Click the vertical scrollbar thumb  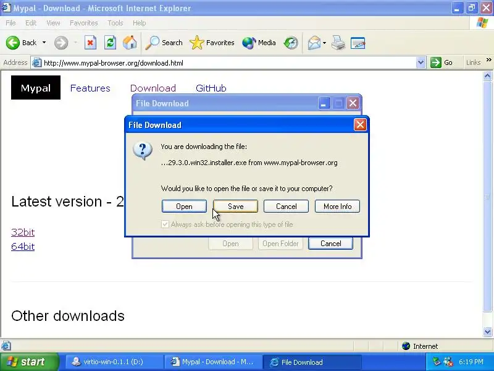487,196
